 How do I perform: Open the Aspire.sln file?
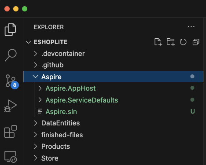coord(61,112)
